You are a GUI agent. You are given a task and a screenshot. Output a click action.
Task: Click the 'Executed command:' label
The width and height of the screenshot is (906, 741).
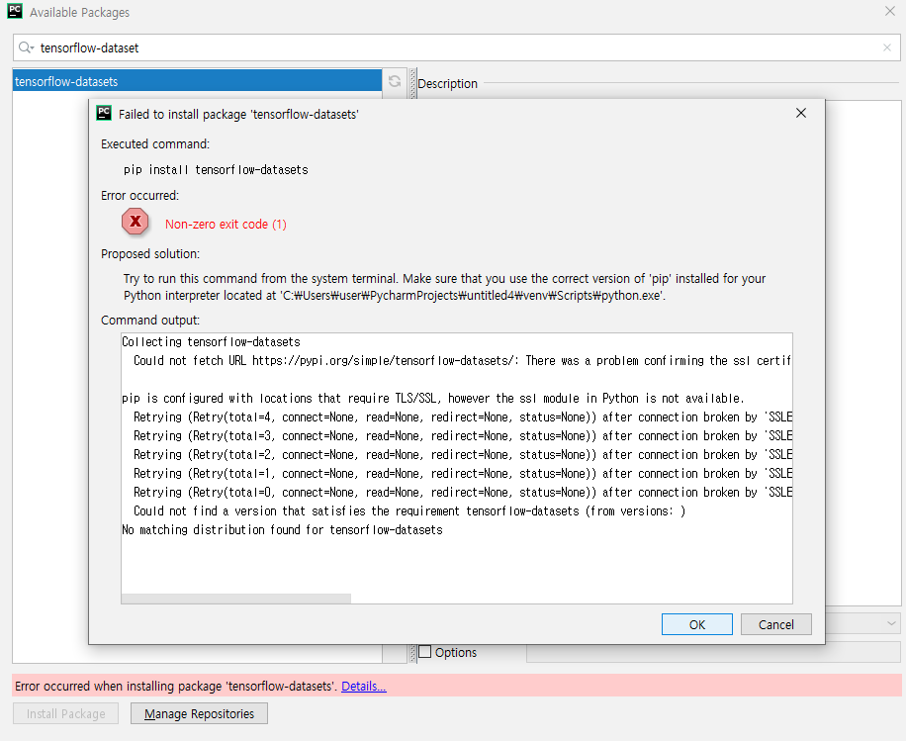(x=155, y=143)
